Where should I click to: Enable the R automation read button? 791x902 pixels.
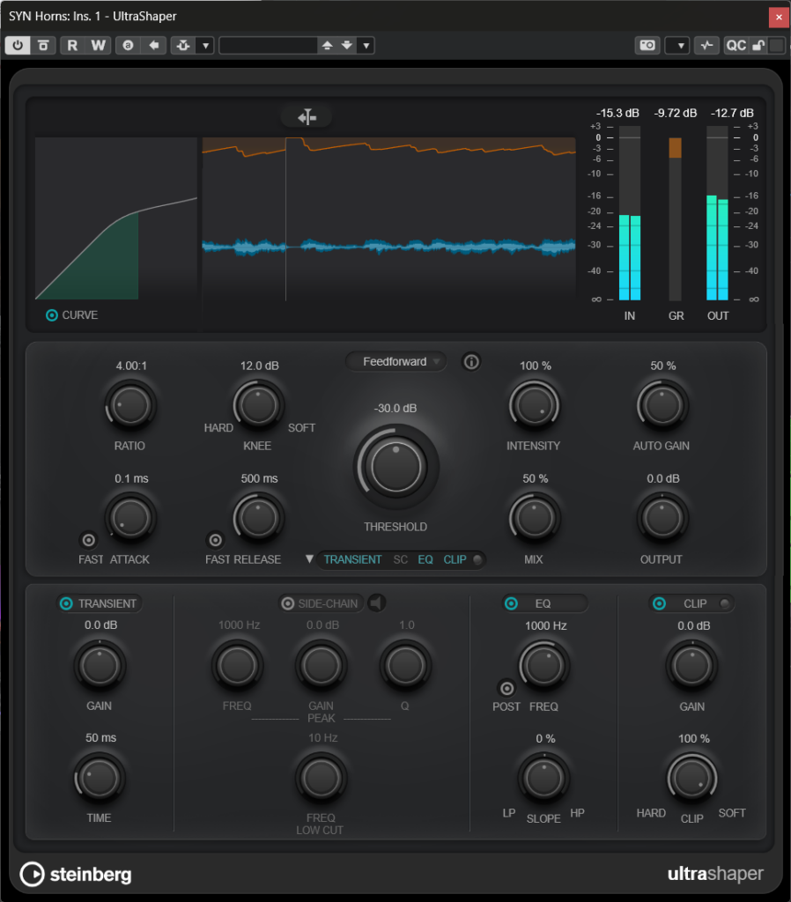pos(72,45)
